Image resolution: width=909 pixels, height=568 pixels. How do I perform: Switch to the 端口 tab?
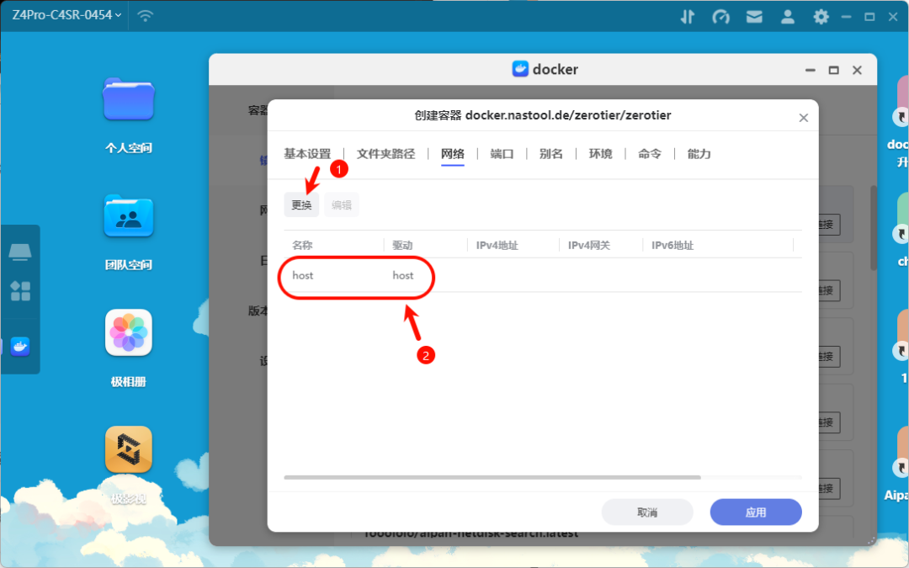pos(502,154)
